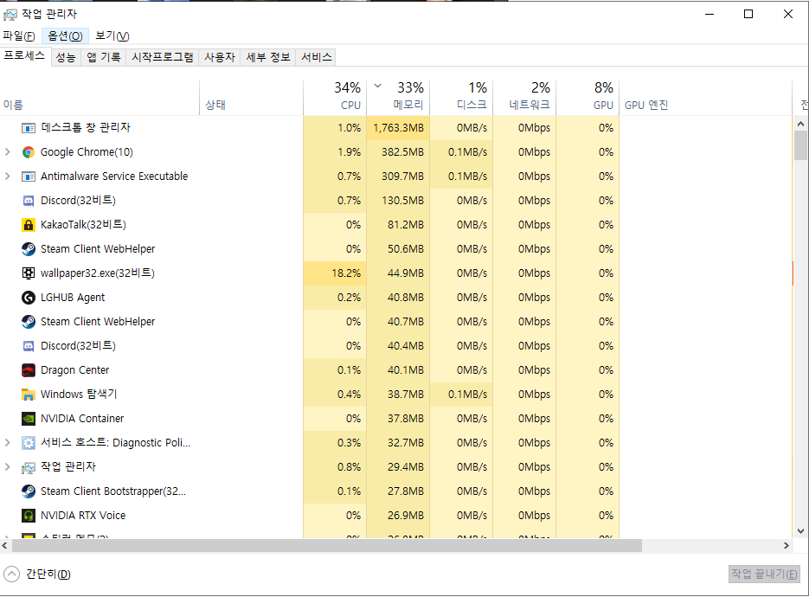Maximize the Task Manager window

[748, 14]
